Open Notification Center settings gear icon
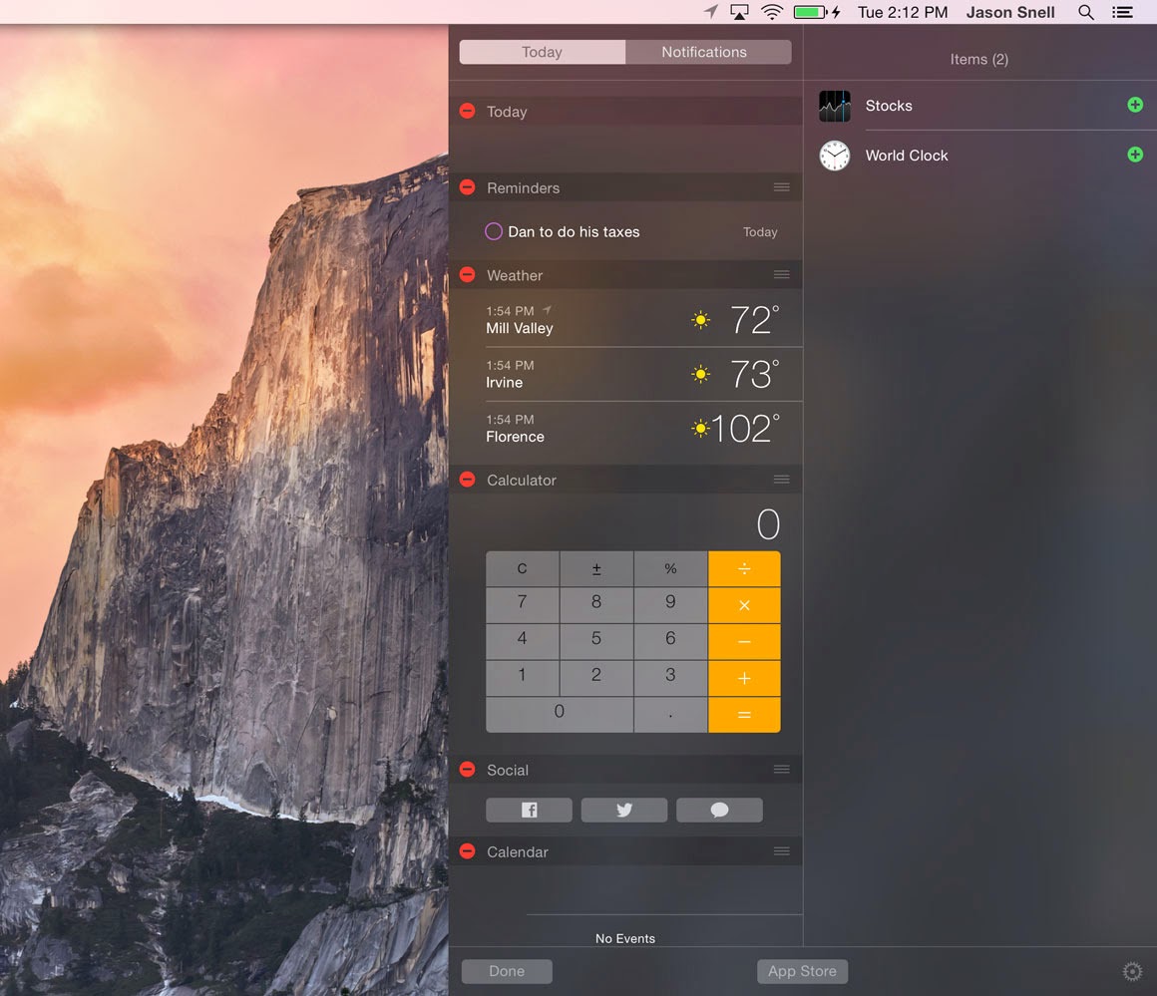Image resolution: width=1157 pixels, height=996 pixels. click(x=1132, y=971)
